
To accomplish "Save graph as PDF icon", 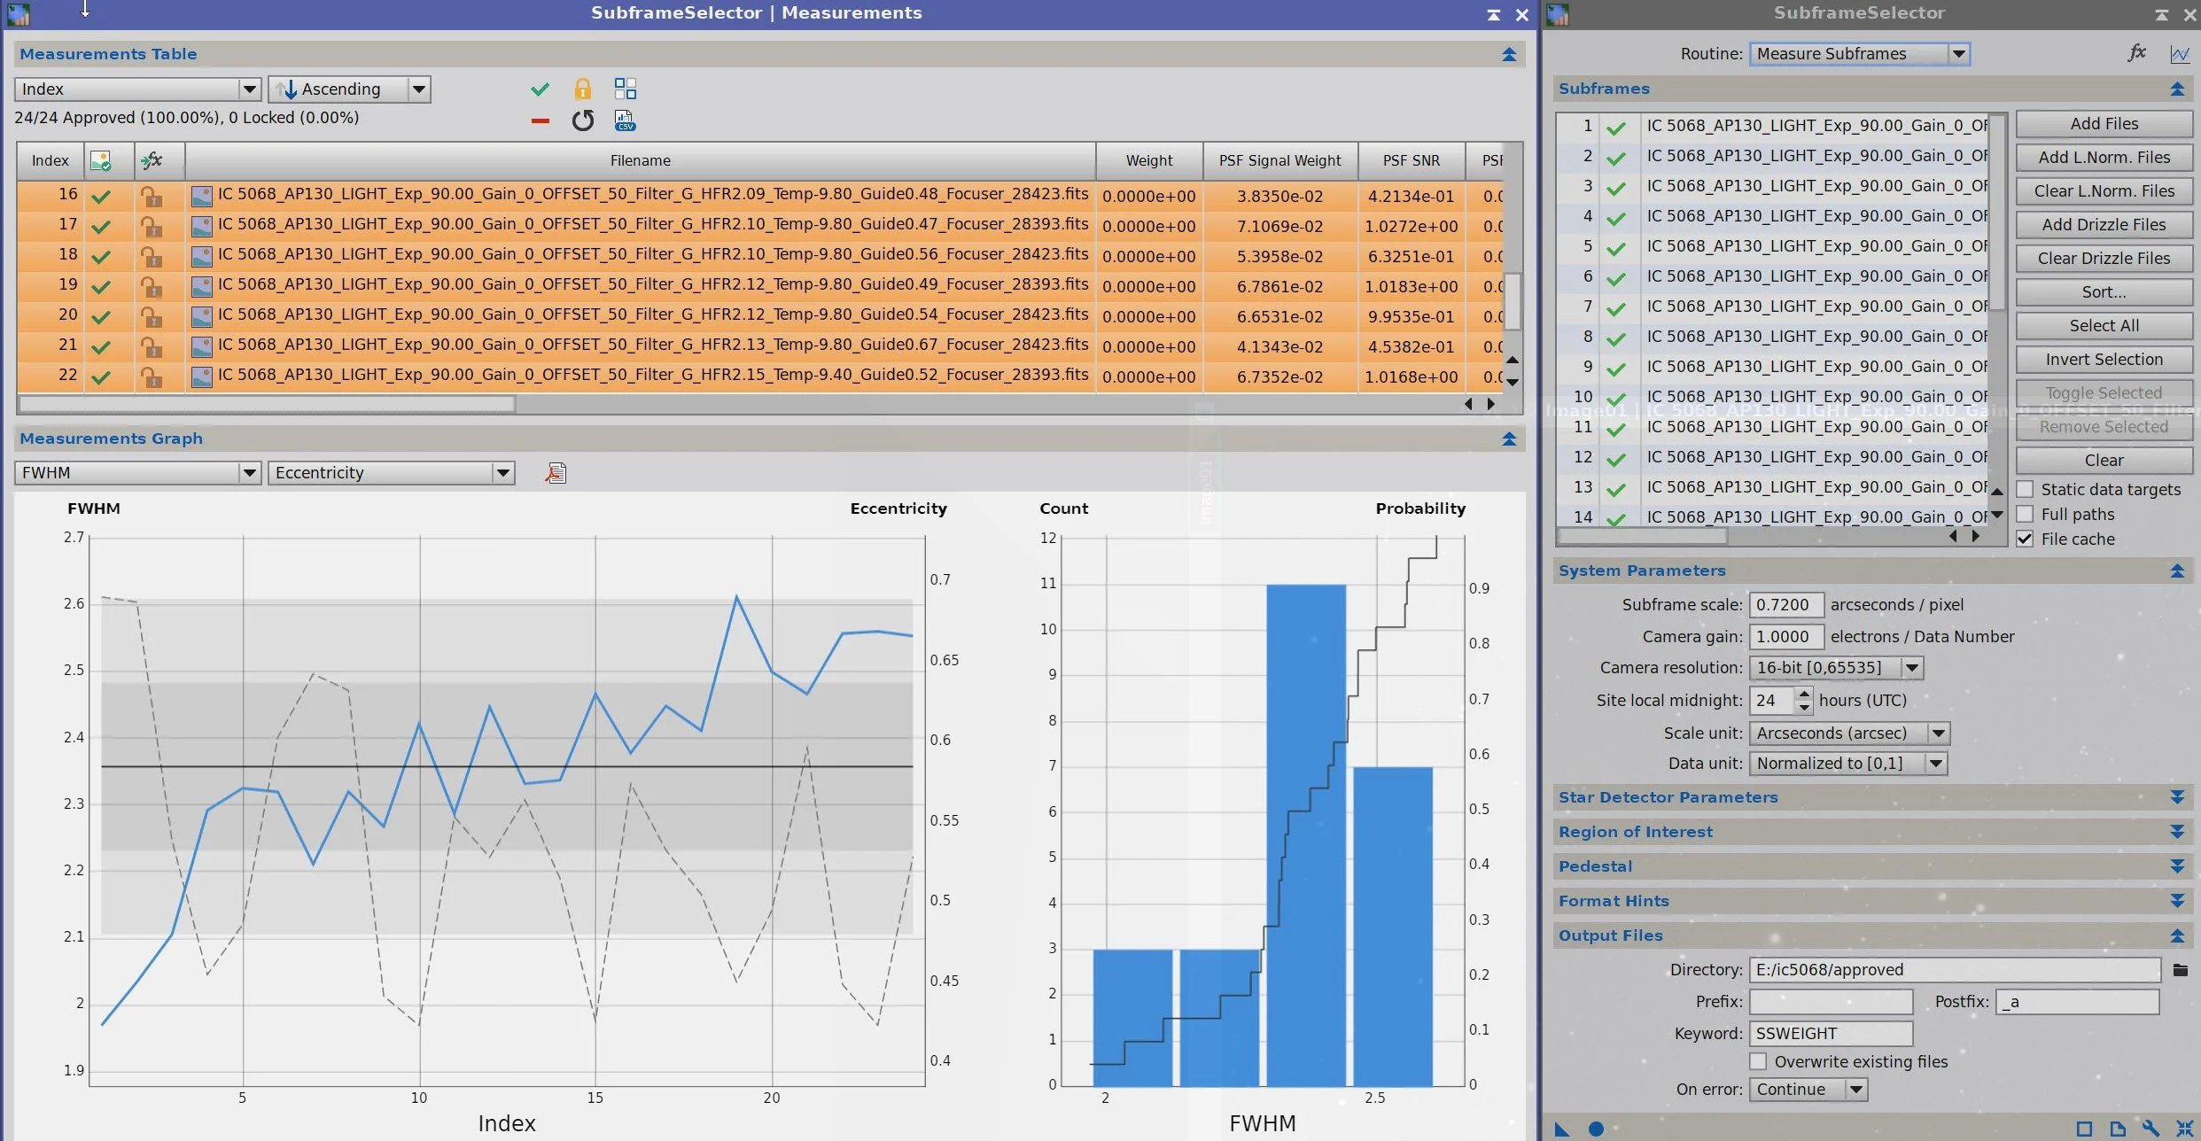I will point(556,473).
